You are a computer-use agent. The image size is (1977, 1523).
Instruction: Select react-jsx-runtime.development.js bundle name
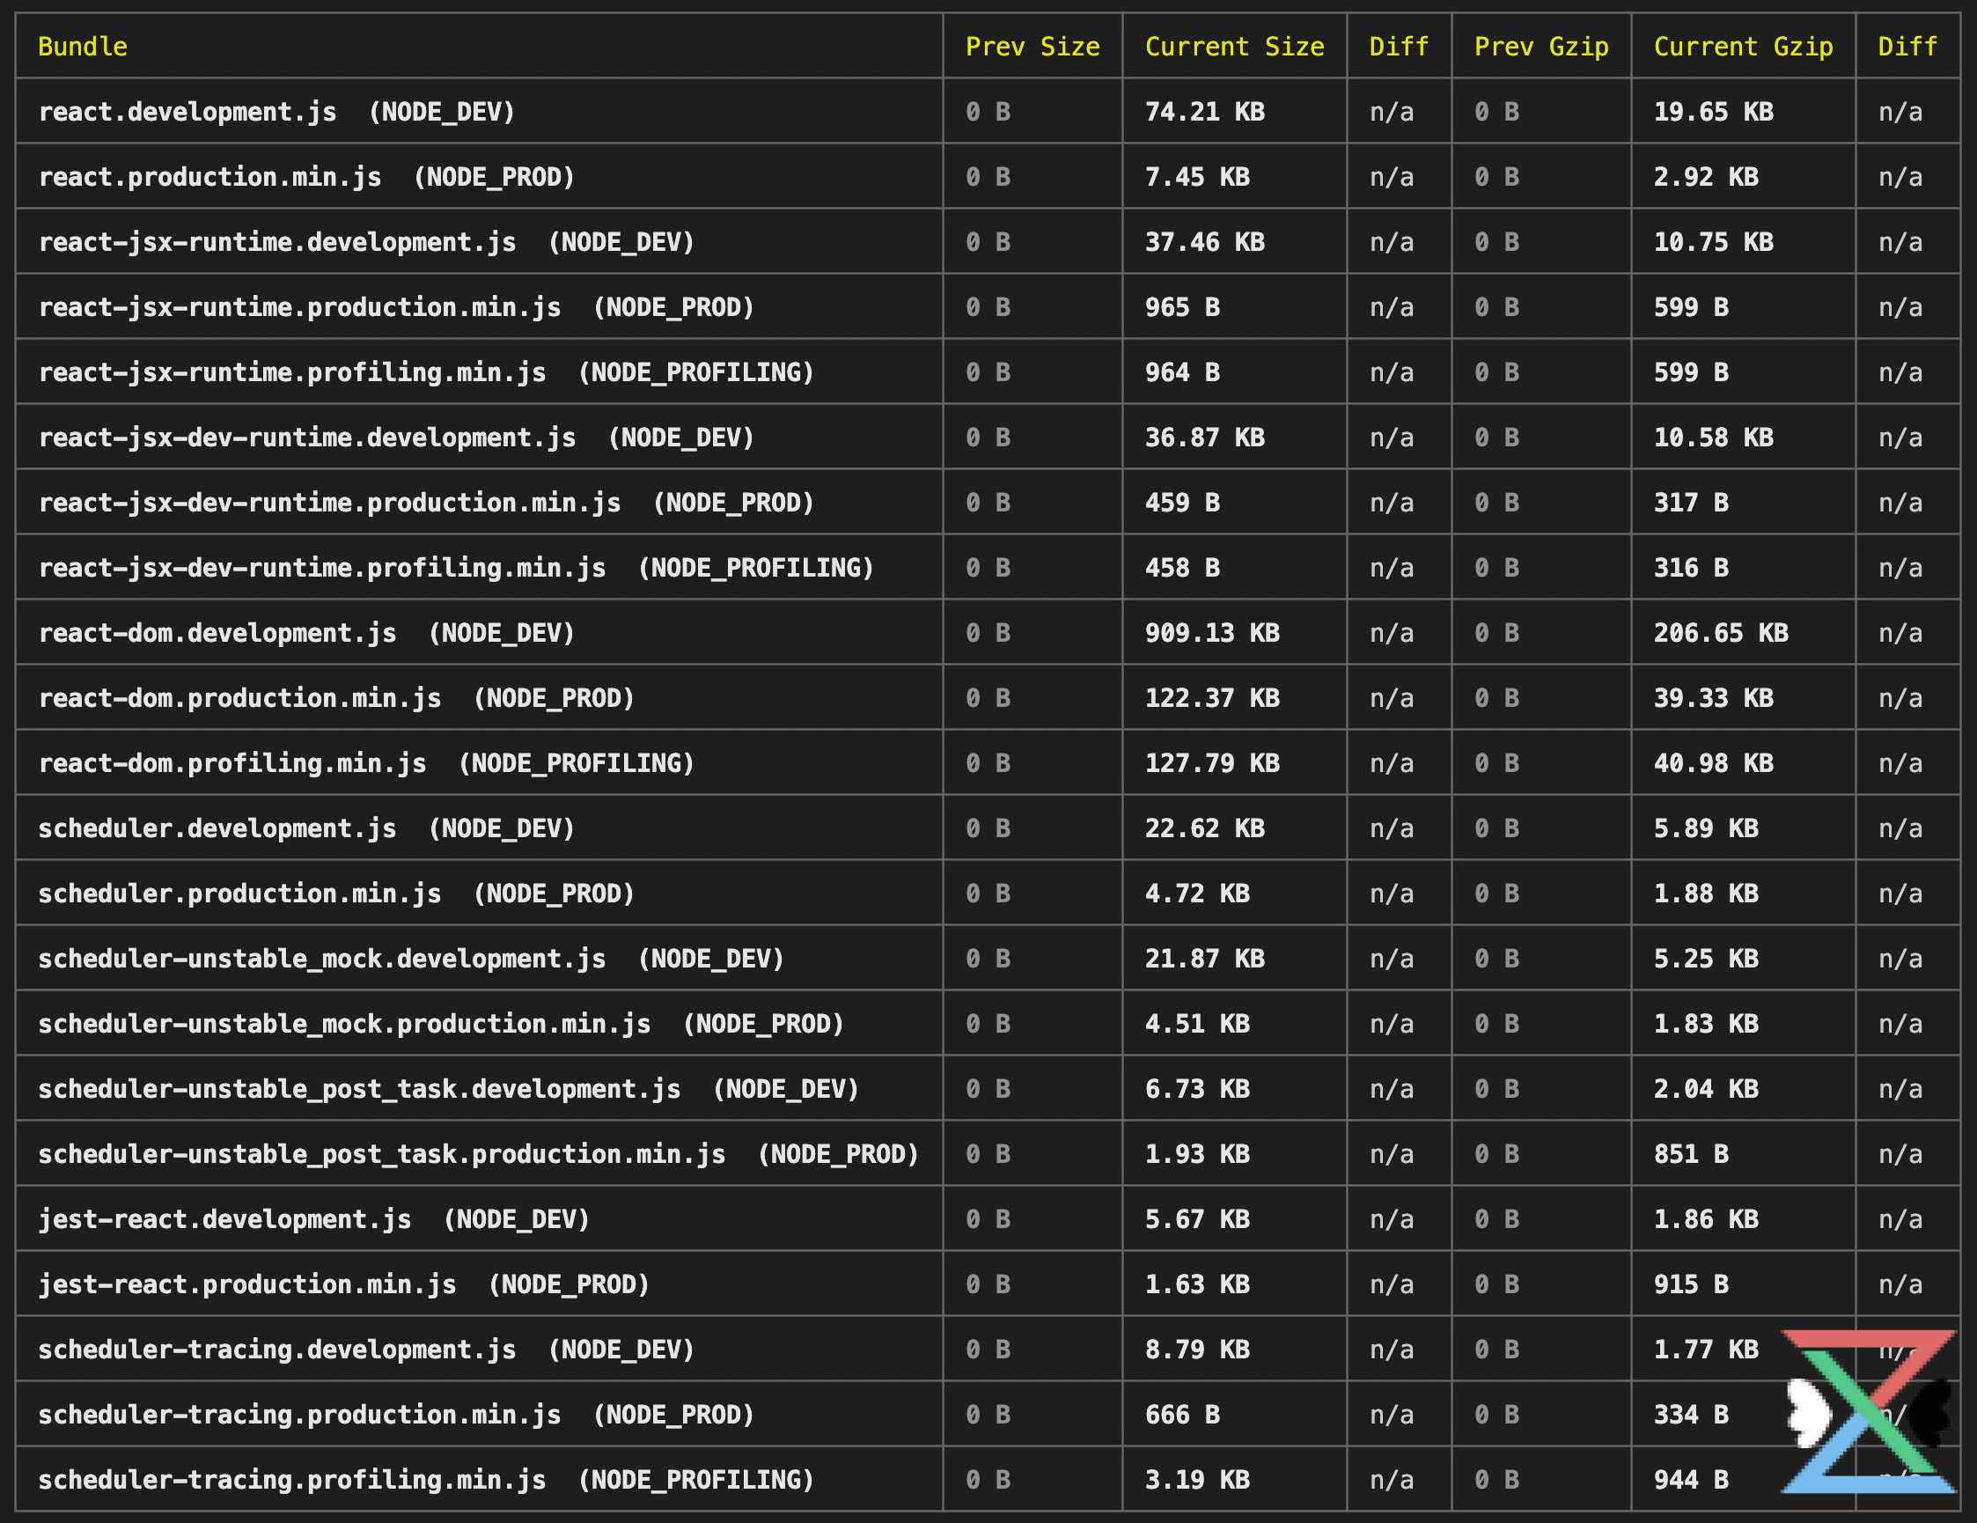(277, 242)
